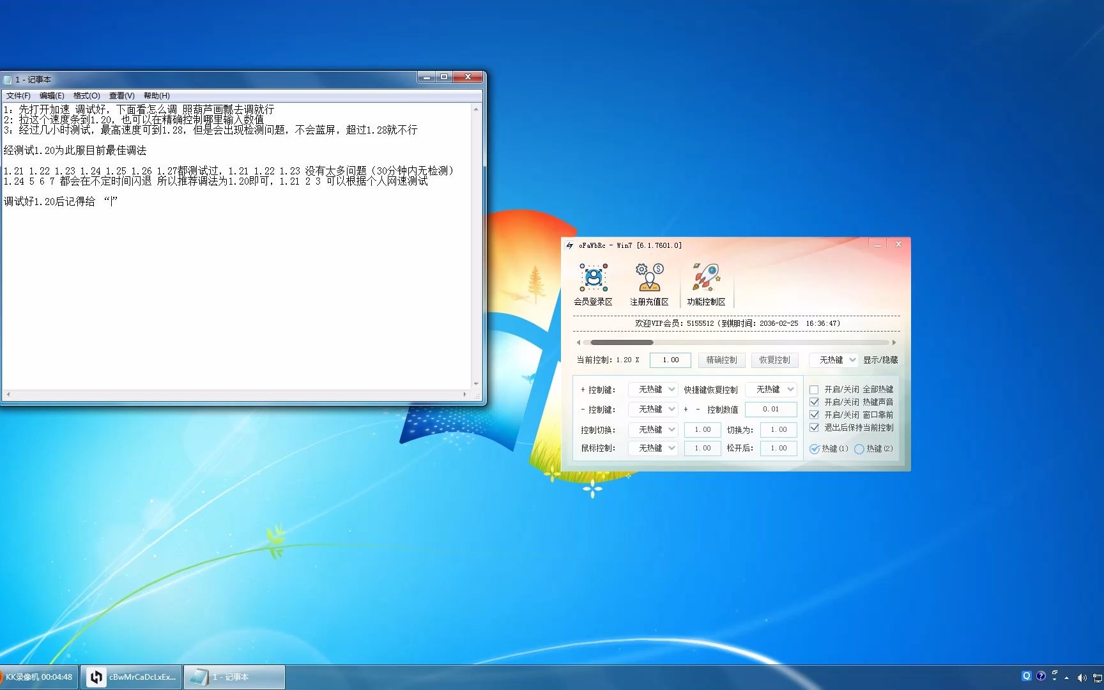Minimize the oFaWbRc window

click(x=878, y=245)
